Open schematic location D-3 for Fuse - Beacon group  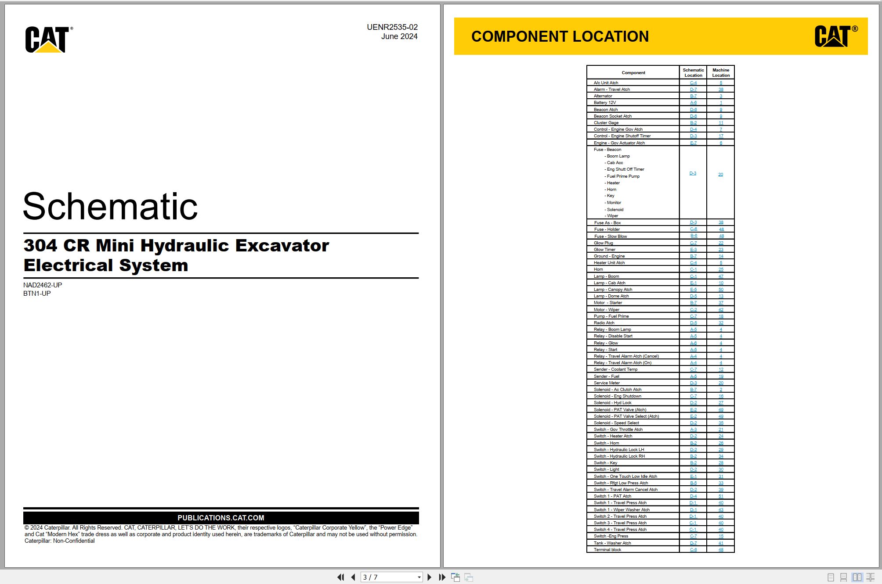(x=693, y=173)
